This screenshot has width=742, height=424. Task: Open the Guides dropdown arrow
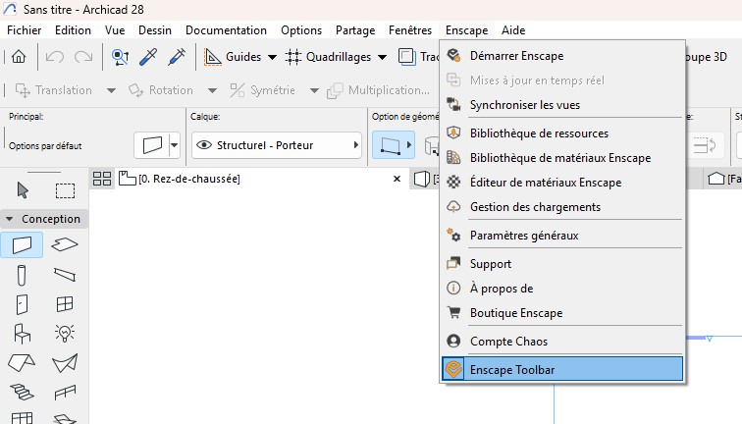pyautogui.click(x=272, y=57)
